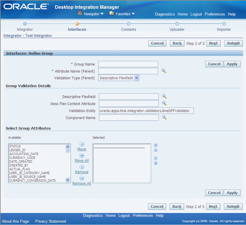Screen dimensions: 246x225
Task: Click Cancel beside Group Name field
Action: coord(214,64)
